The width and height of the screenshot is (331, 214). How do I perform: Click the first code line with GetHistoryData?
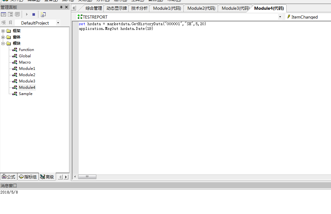click(142, 24)
